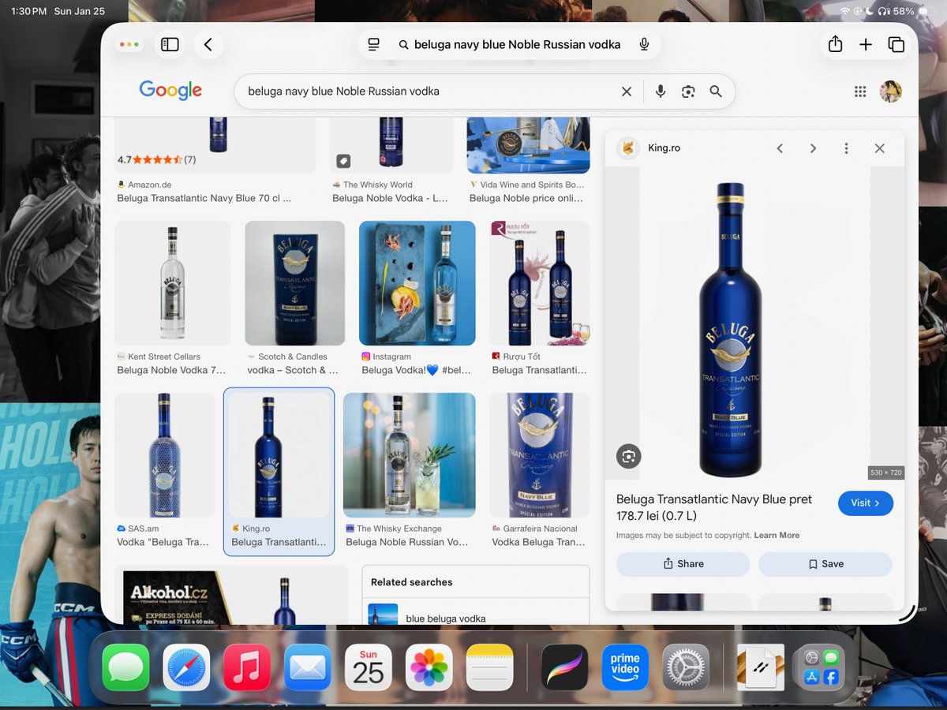Show Safari tab overview
The image size is (947, 710).
coord(897,44)
